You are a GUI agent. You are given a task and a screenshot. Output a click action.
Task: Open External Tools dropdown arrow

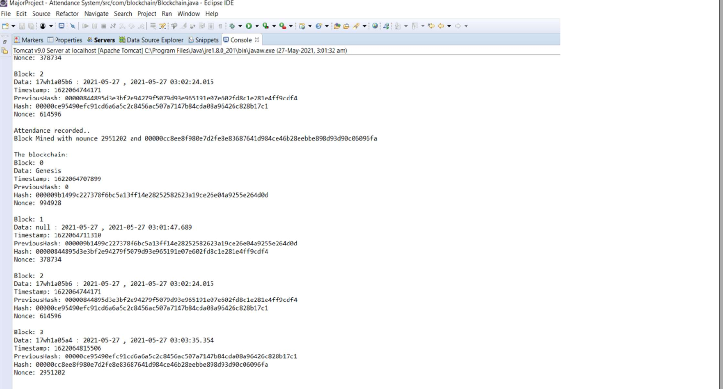pyautogui.click(x=291, y=26)
